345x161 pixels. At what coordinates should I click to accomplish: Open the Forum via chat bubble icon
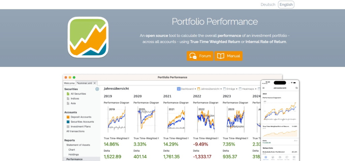(x=193, y=56)
